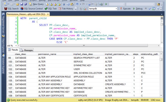Open a New Query window
This screenshot has height=102, width=166.
pos(37,4)
